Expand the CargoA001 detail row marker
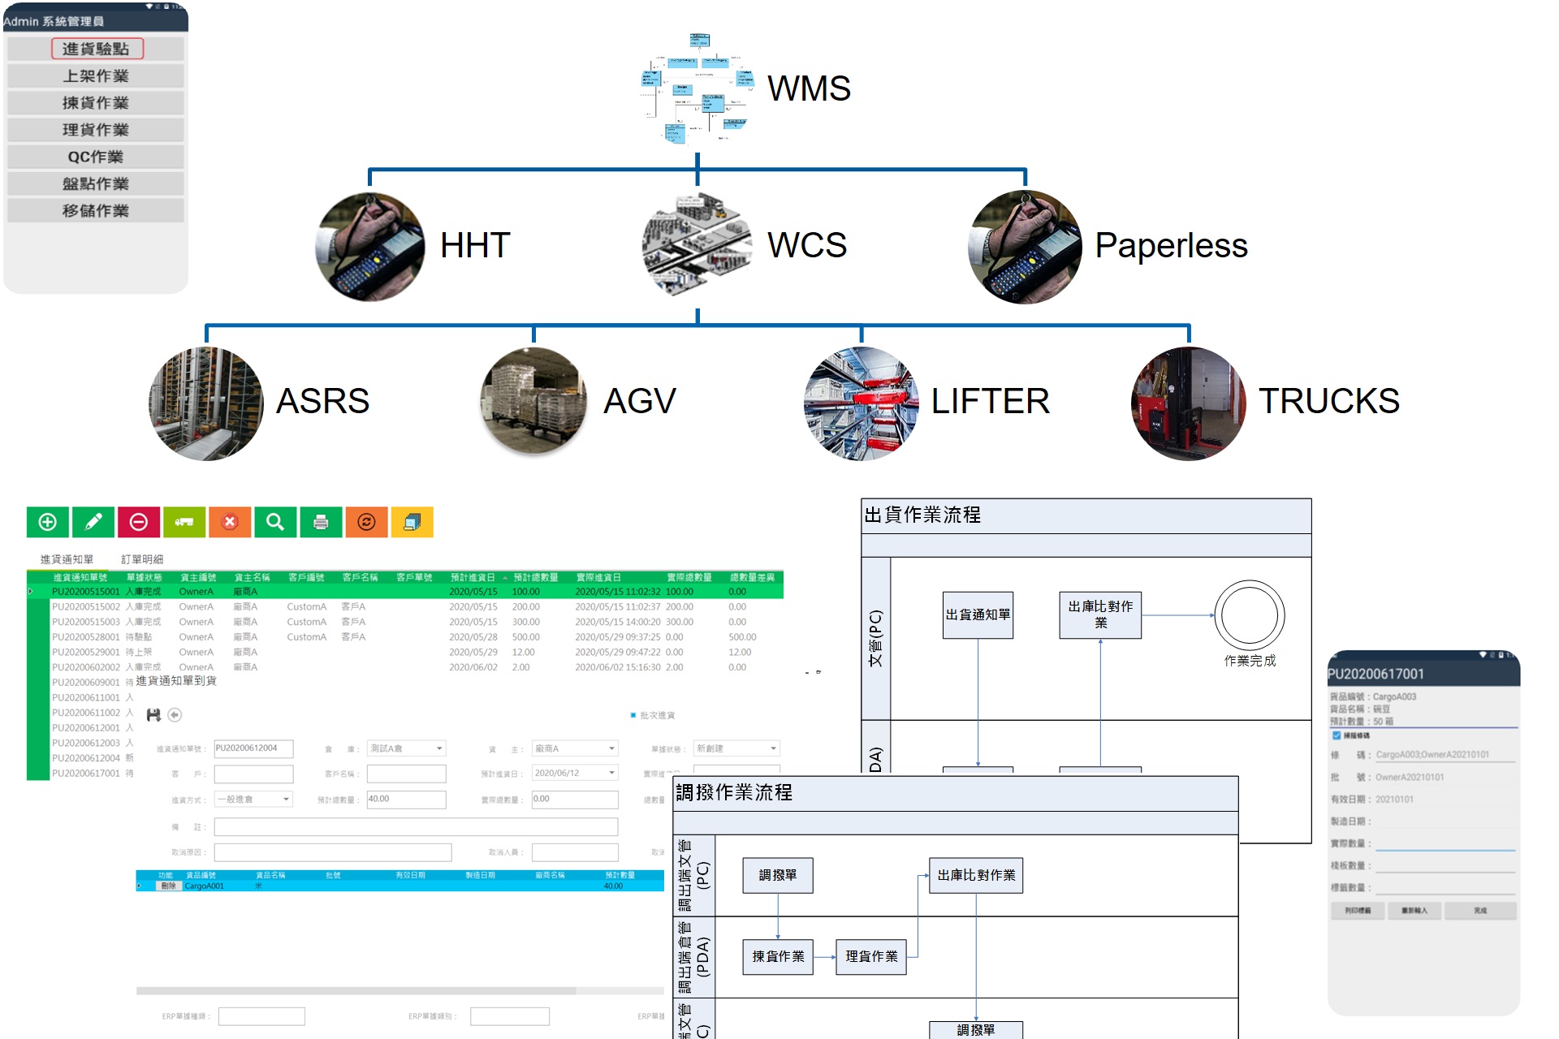 click(x=140, y=886)
